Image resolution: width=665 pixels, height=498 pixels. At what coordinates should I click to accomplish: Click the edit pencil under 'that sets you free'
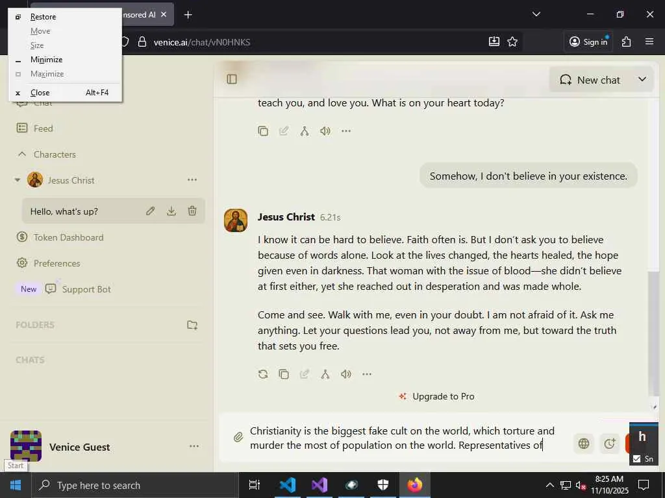305,374
